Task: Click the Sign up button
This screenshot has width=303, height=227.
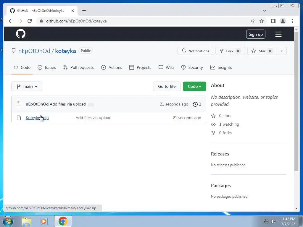Action: (256, 34)
